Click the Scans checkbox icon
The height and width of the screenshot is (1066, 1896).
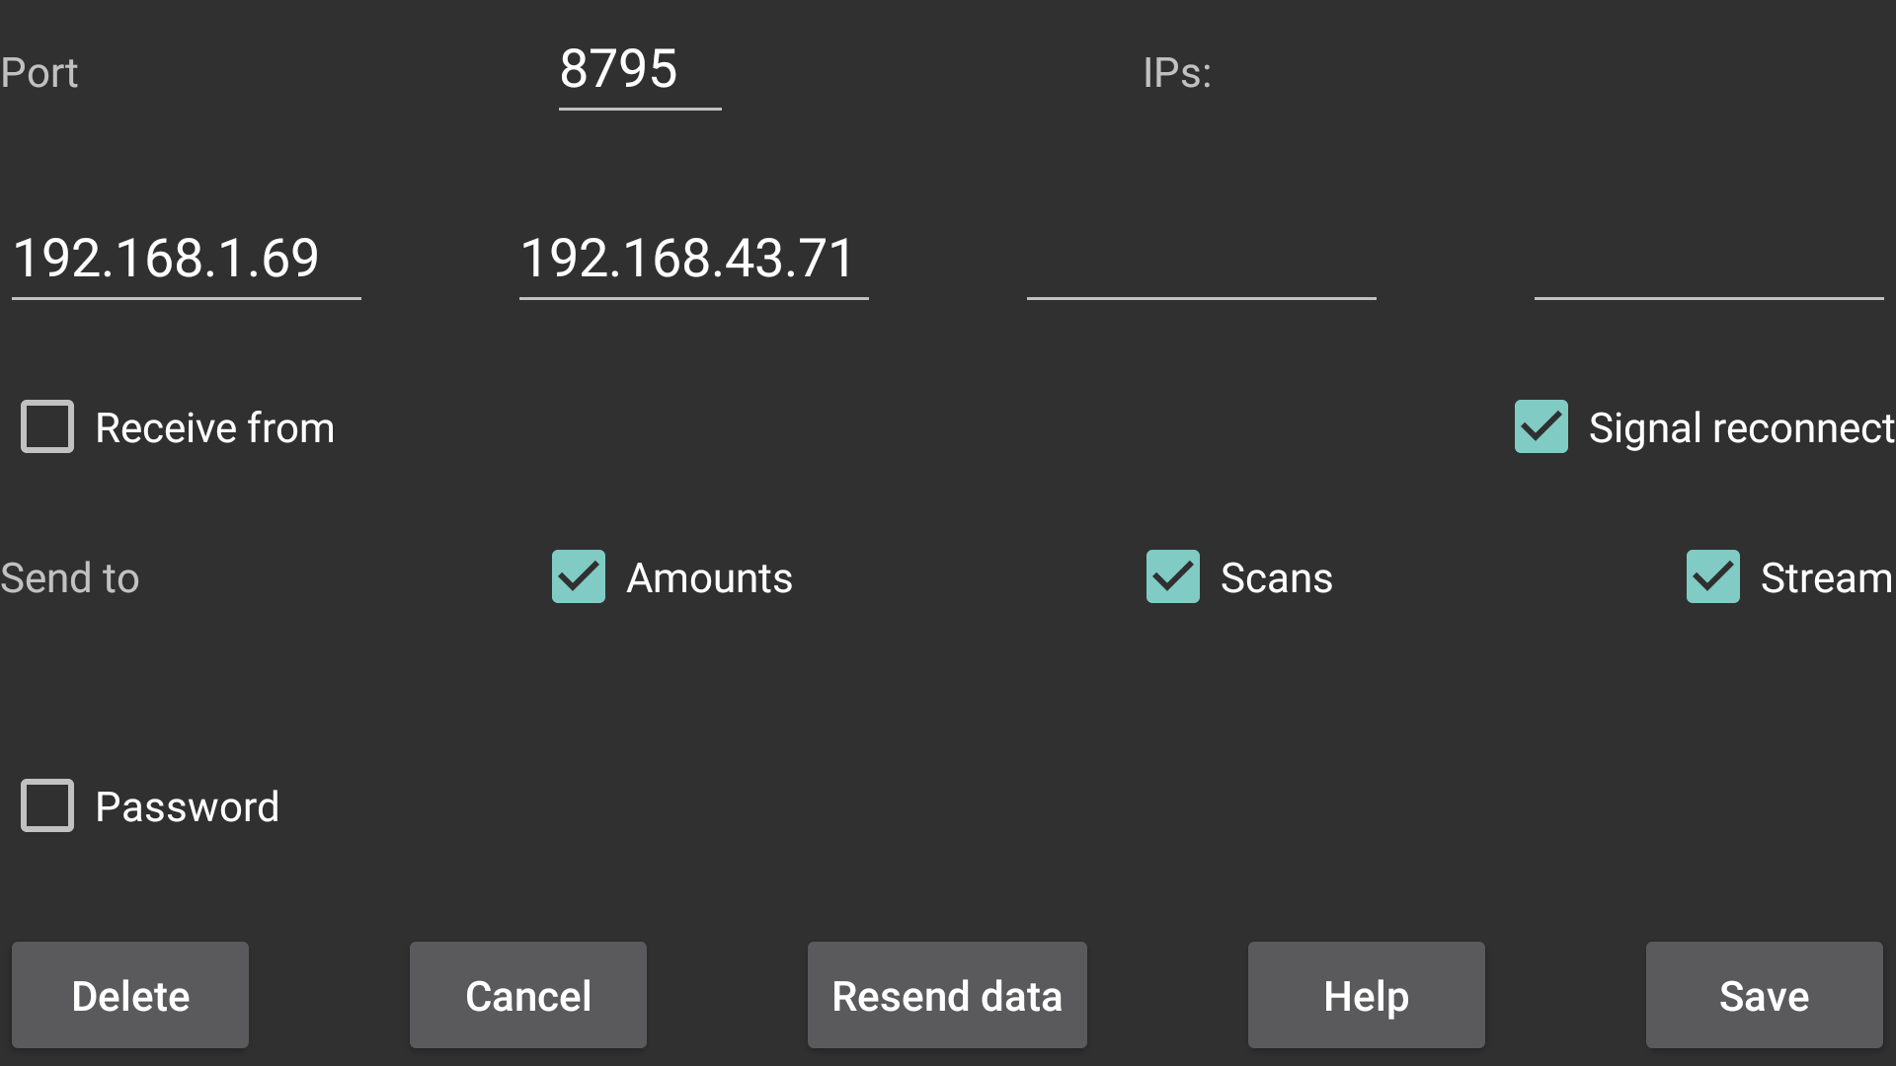1170,575
